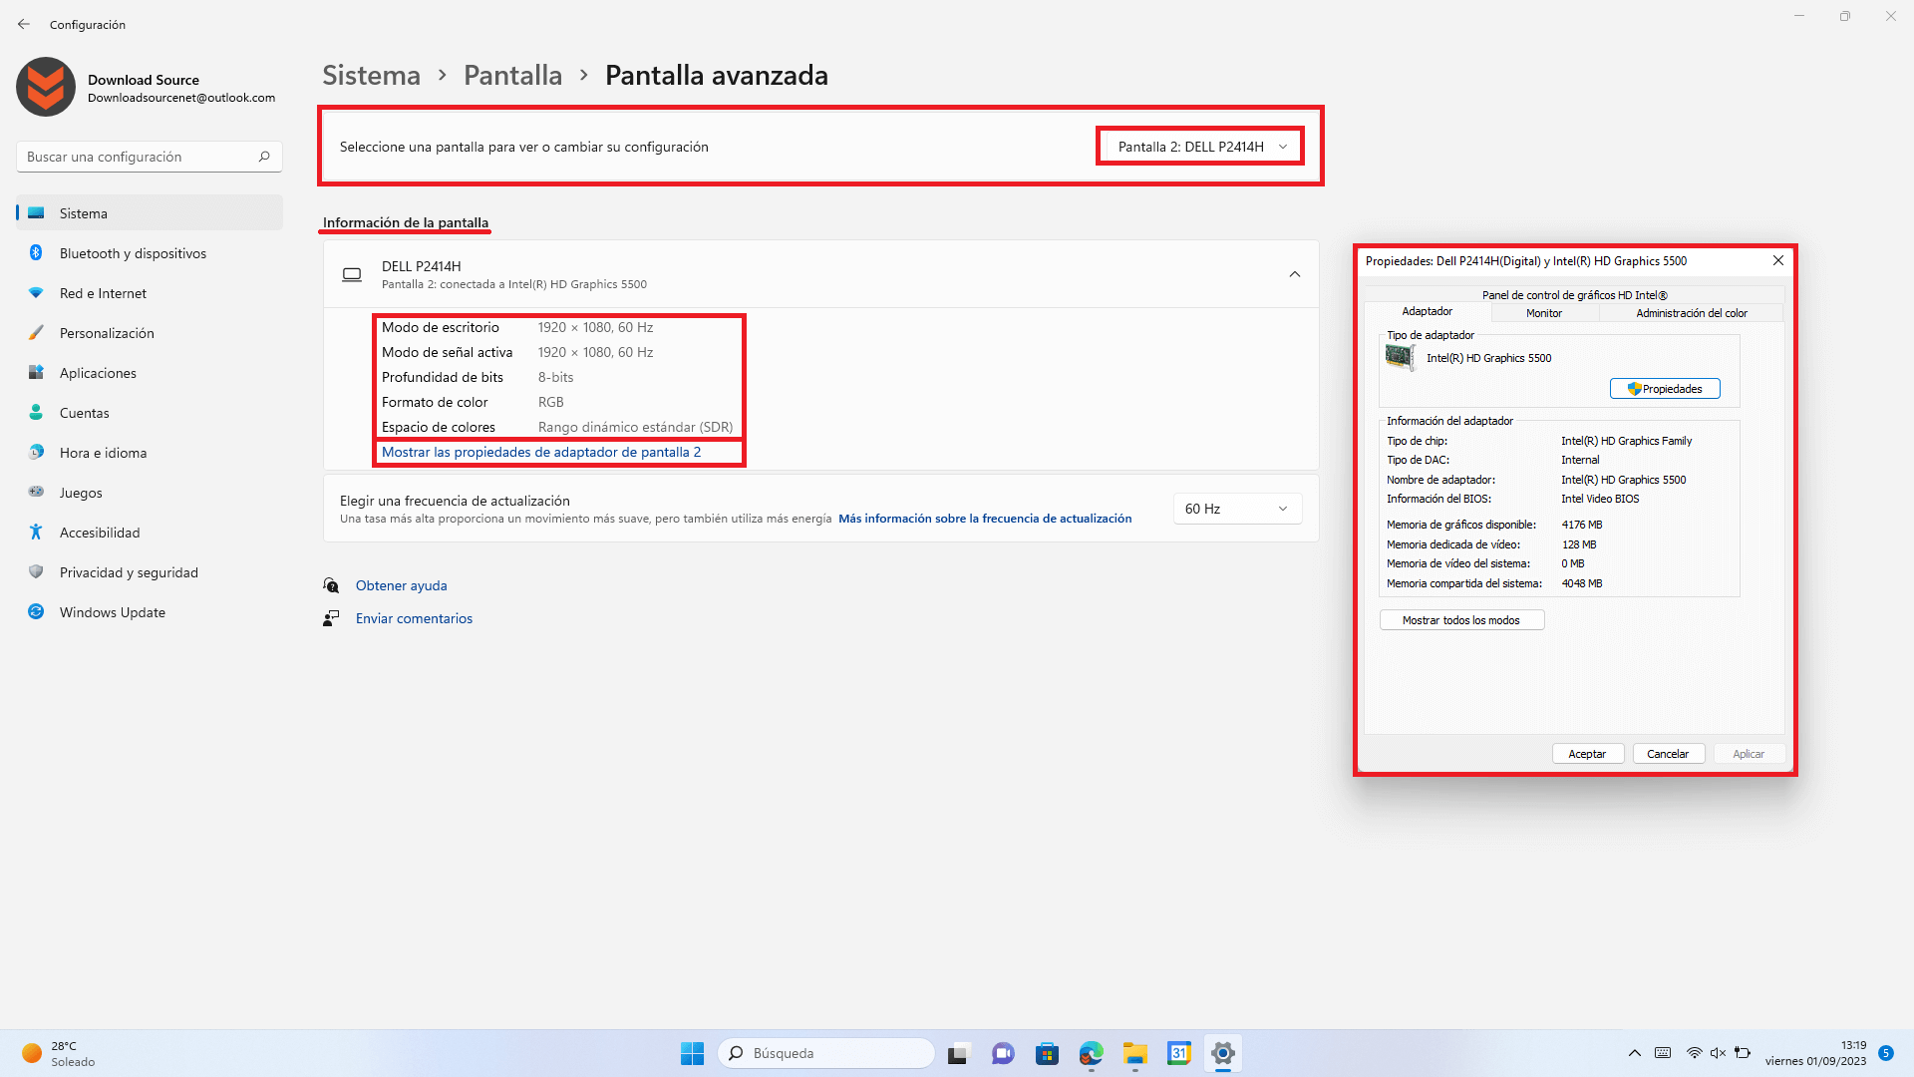Click the Enviar comentarios feedback icon
The width and height of the screenshot is (1914, 1077).
pyautogui.click(x=331, y=618)
